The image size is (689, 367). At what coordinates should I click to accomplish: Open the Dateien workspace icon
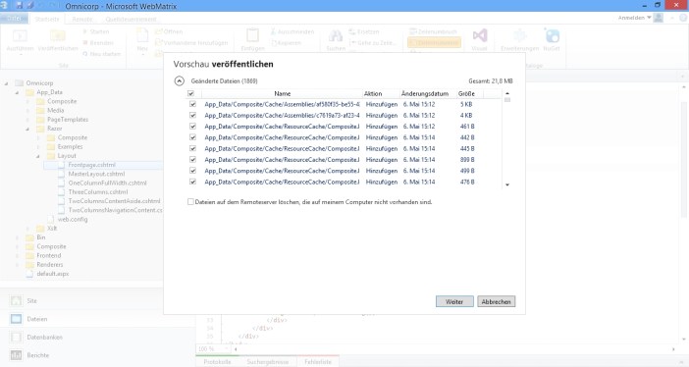click(x=17, y=319)
